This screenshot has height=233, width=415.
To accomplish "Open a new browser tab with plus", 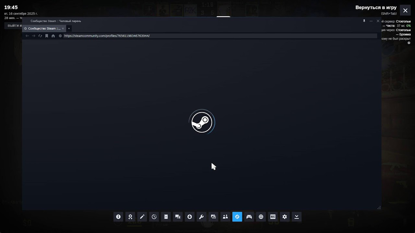I will pos(69,28).
